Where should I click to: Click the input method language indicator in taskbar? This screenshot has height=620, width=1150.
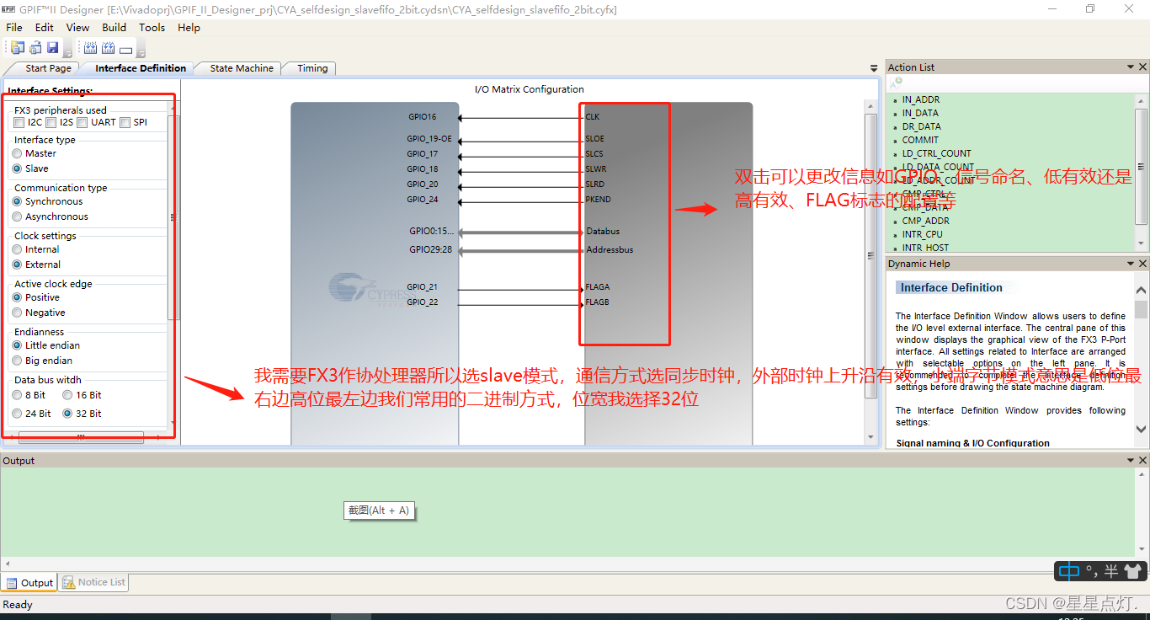click(1067, 570)
